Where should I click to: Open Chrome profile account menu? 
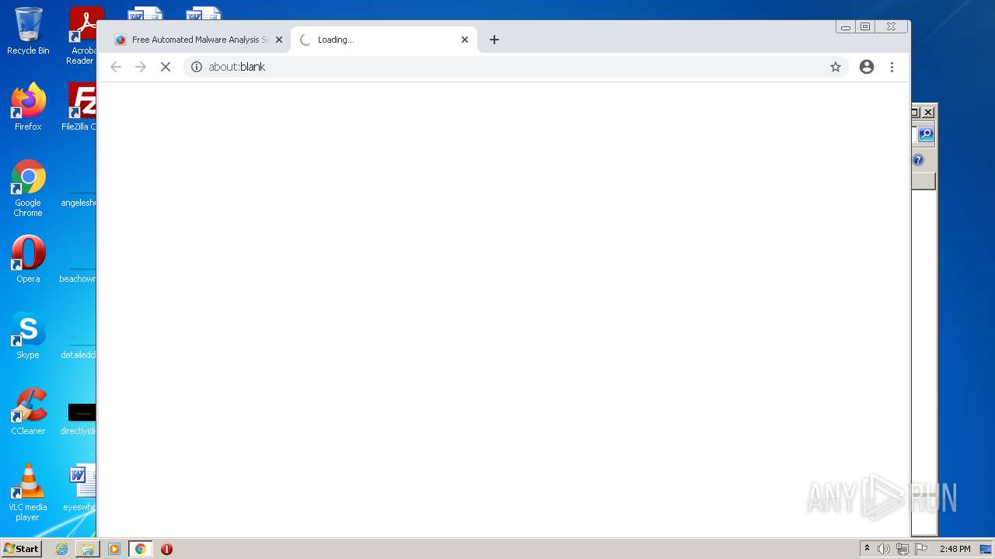point(867,67)
